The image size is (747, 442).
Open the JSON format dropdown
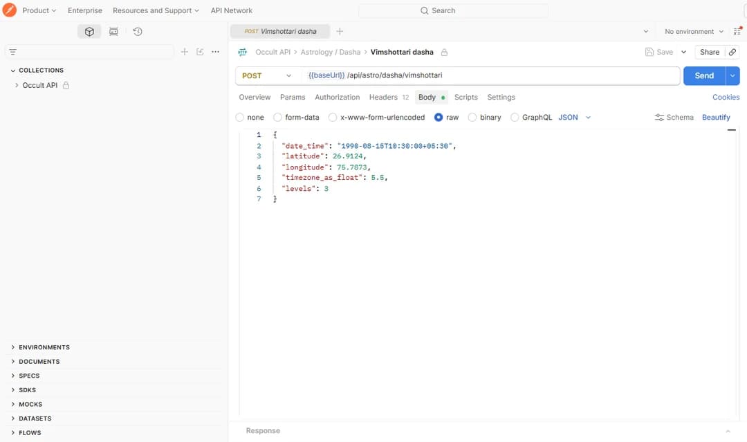pos(575,117)
